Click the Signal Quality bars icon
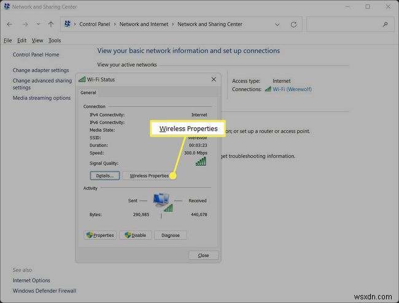Screen dimensions: 399x303 tap(201, 161)
